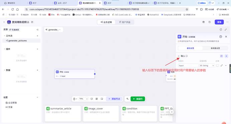231x124 pixels.
Task: Open the condition template card
Action: click(139, 114)
